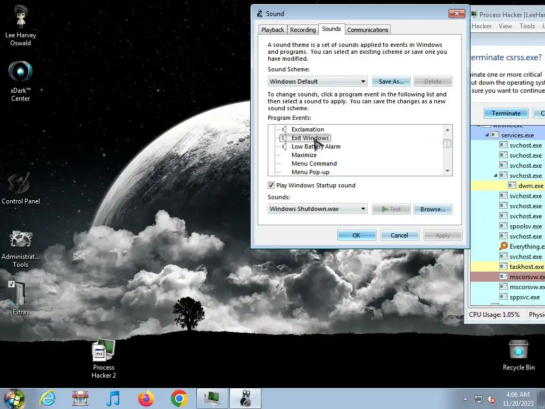The image size is (545, 409).
Task: Open the View menu in Process Hacker
Action: click(x=505, y=26)
